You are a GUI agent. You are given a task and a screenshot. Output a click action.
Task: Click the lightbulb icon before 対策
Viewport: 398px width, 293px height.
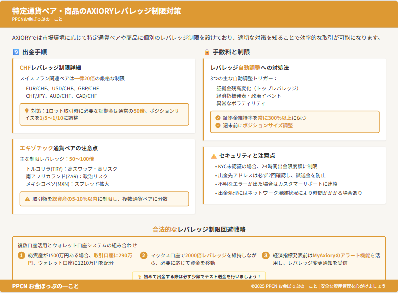coord(27,111)
